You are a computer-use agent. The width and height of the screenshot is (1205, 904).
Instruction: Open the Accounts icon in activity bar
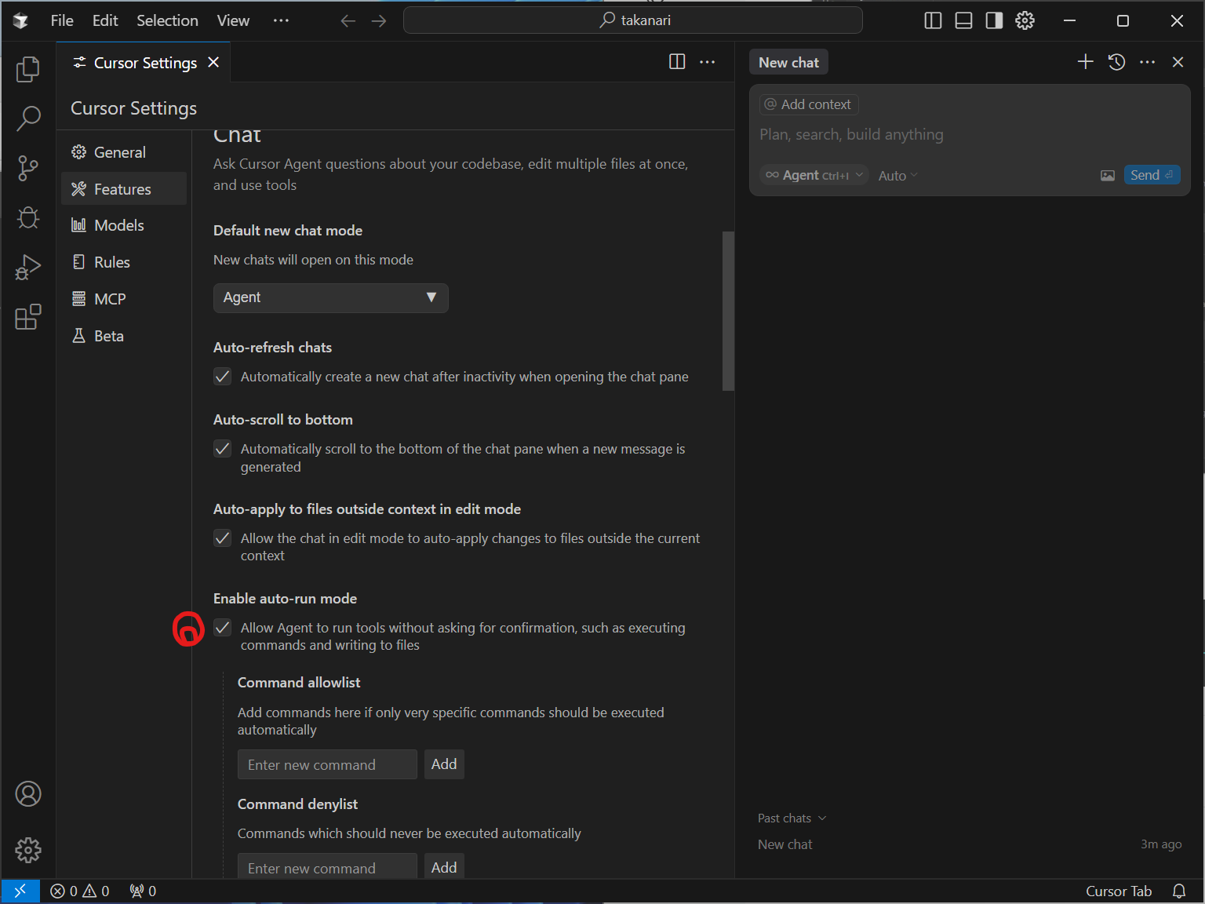(28, 794)
